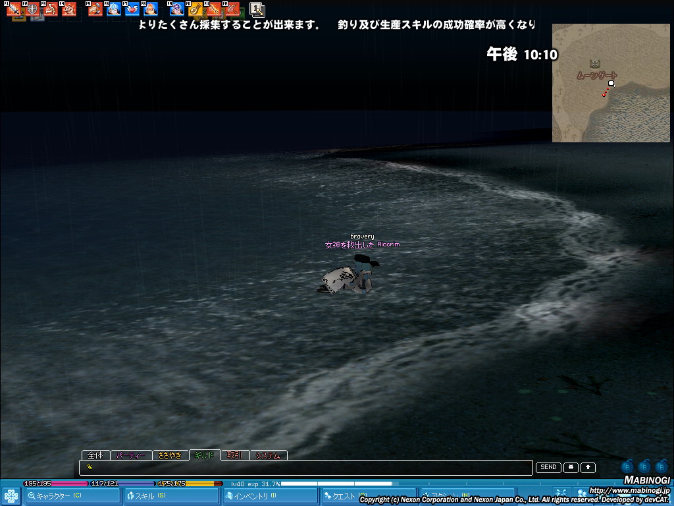The image size is (674, 506).
Task: Expand chat log with up-arrow button
Action: [x=588, y=467]
